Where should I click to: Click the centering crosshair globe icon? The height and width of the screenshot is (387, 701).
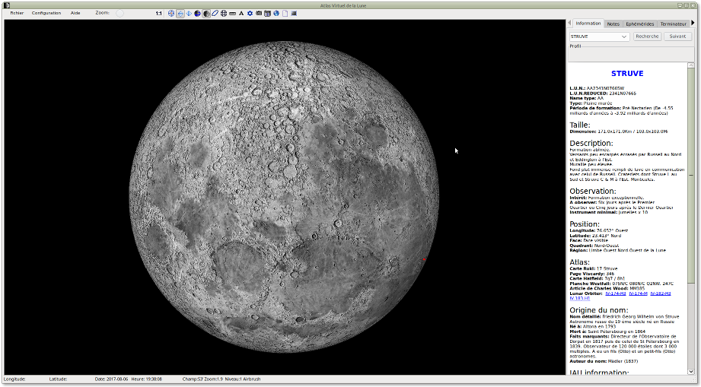pyautogui.click(x=171, y=14)
